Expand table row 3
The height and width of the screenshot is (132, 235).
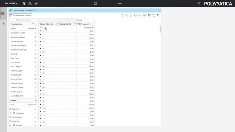(41, 31)
